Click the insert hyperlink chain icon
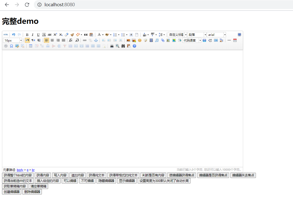This screenshot has height=200, width=293. coord(85,40)
